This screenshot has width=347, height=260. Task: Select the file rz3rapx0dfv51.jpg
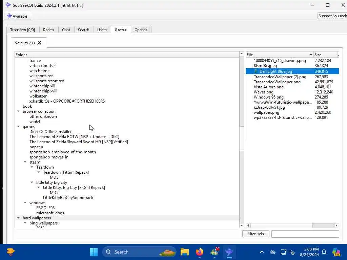pos(269,107)
